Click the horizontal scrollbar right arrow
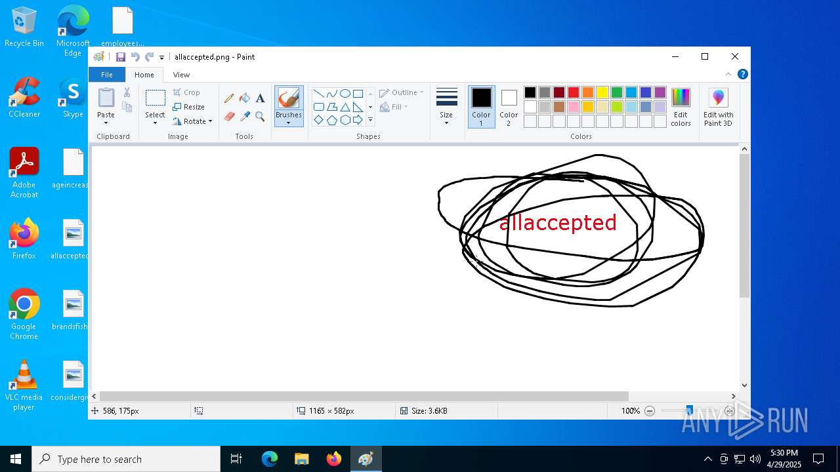840x472 pixels. click(734, 396)
